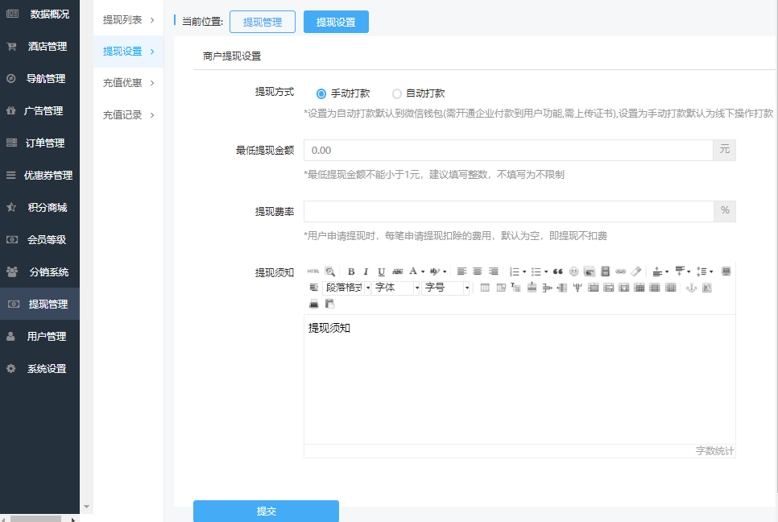Open highlight color dropdown arrow
778x522 pixels.
pyautogui.click(x=445, y=272)
